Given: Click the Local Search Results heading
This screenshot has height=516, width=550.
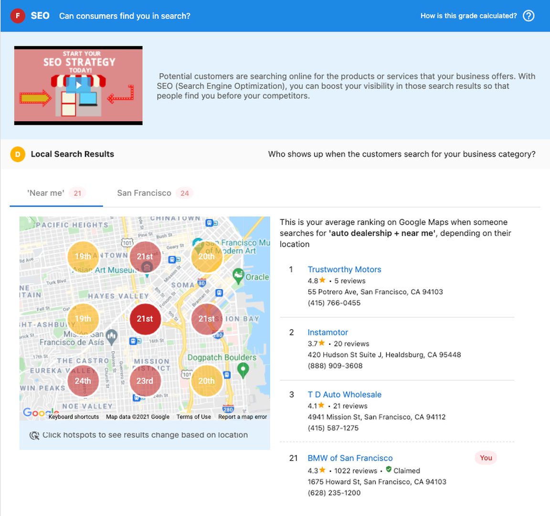Looking at the screenshot, I should coord(72,154).
